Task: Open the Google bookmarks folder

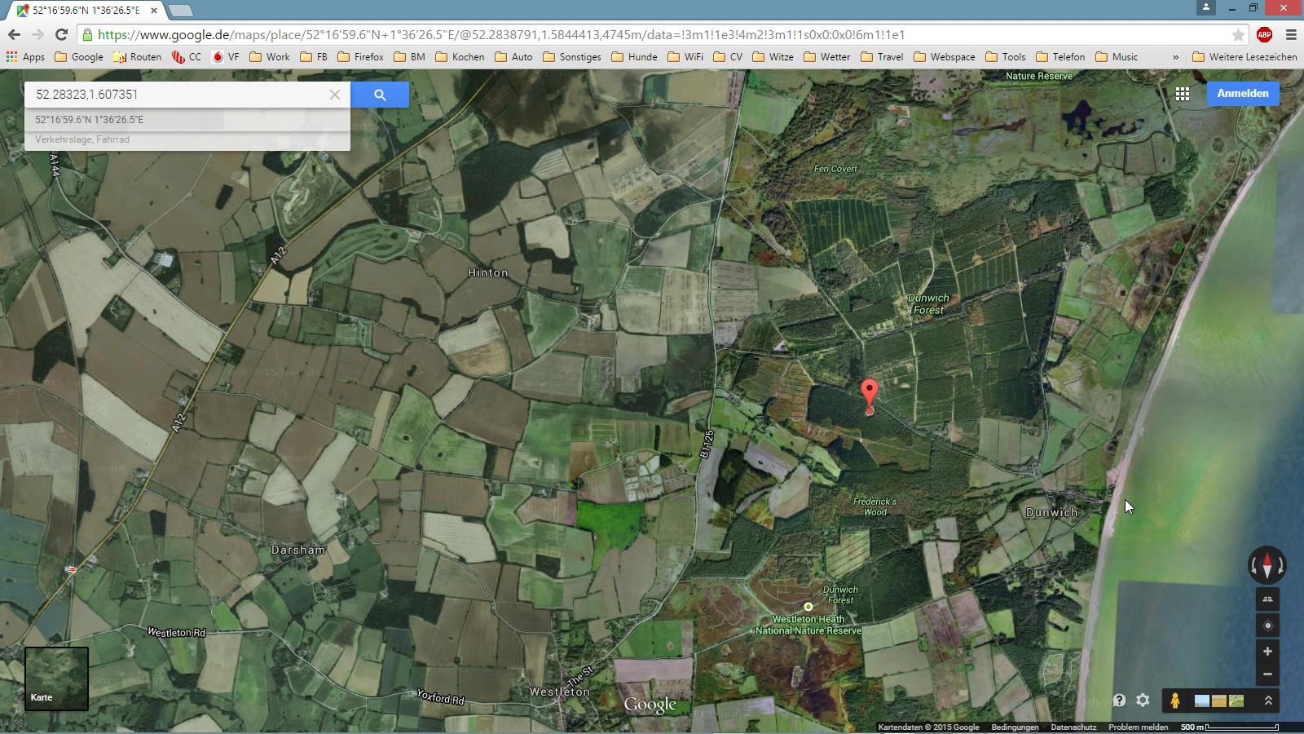Action: [x=79, y=57]
